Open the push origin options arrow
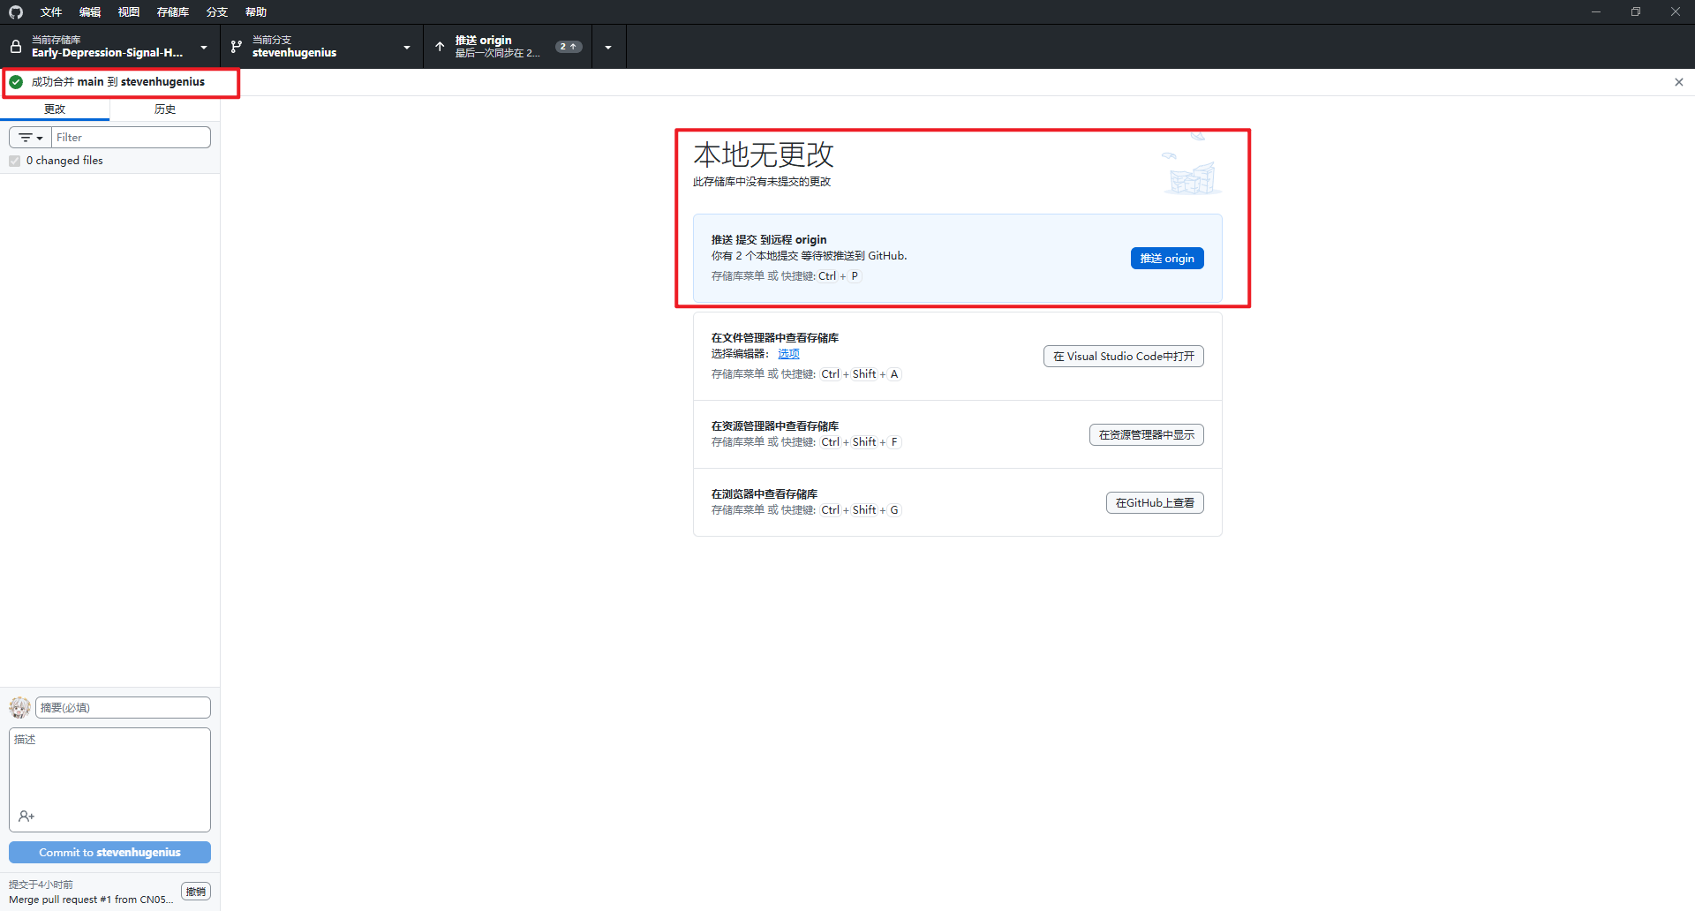The width and height of the screenshot is (1695, 911). pos(608,47)
